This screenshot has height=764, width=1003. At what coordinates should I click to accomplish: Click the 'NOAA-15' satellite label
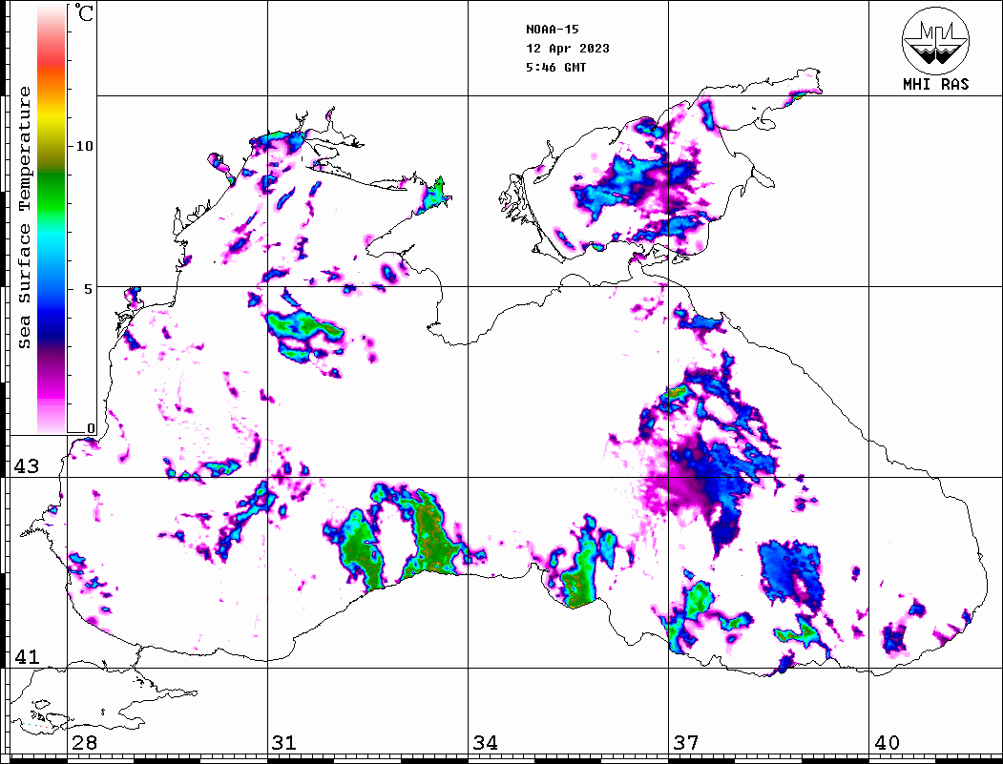click(x=552, y=30)
